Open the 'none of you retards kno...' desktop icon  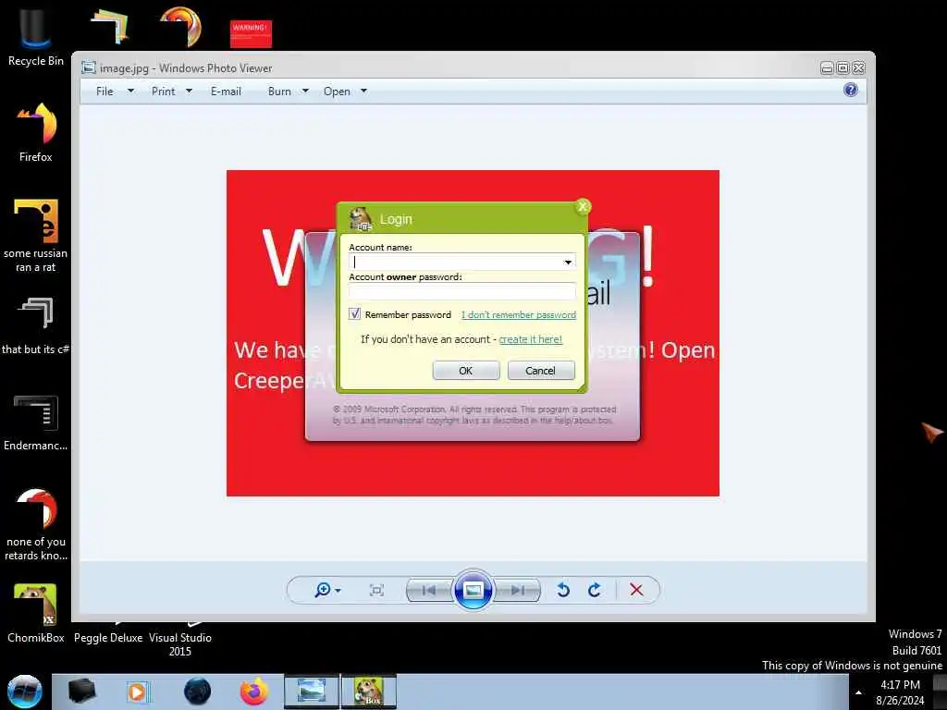(36, 524)
